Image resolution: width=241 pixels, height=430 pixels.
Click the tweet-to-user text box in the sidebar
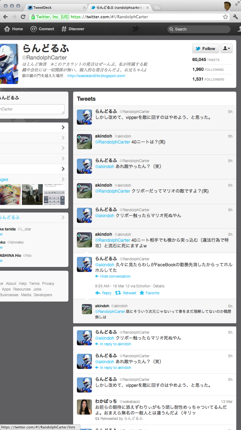coord(32,109)
